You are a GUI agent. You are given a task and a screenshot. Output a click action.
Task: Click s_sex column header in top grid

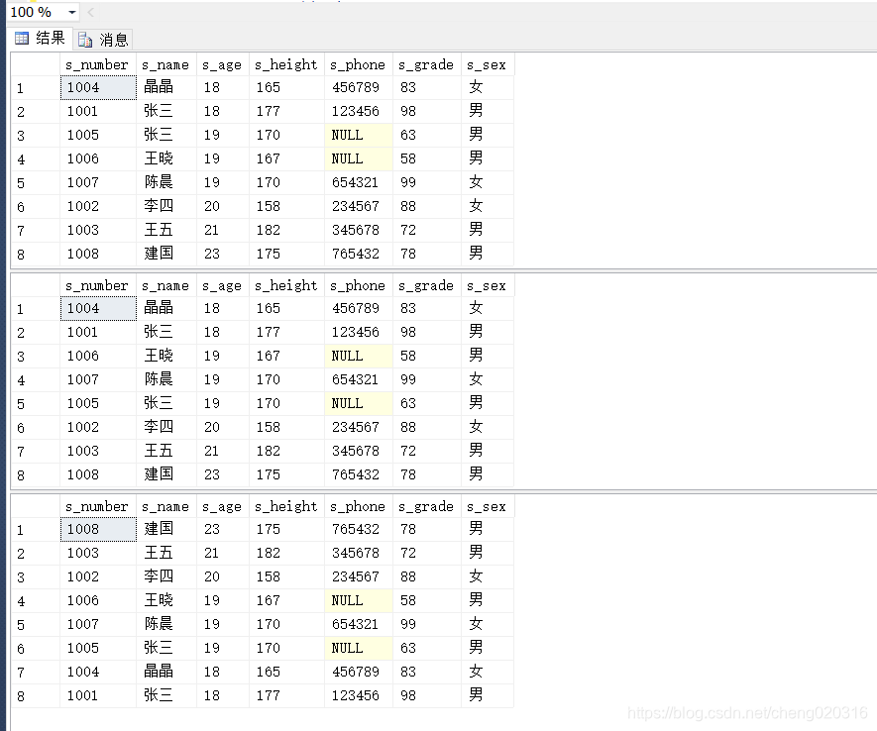pos(488,64)
